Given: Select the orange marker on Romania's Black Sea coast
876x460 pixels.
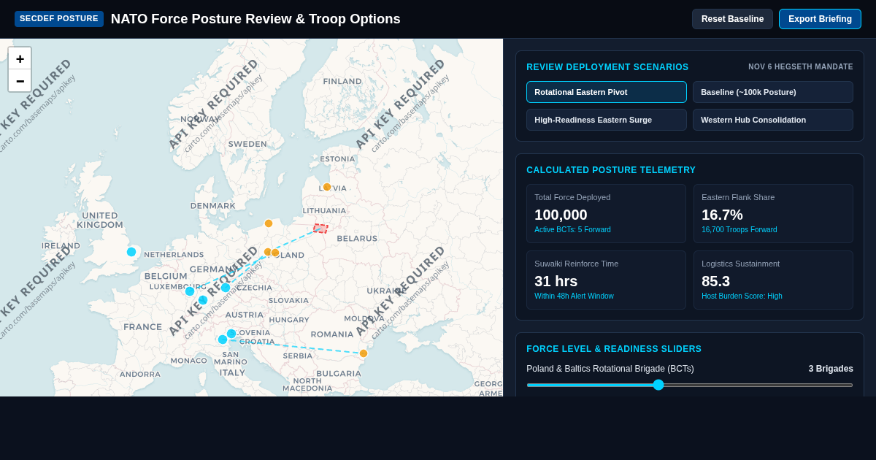Looking at the screenshot, I should (x=364, y=353).
